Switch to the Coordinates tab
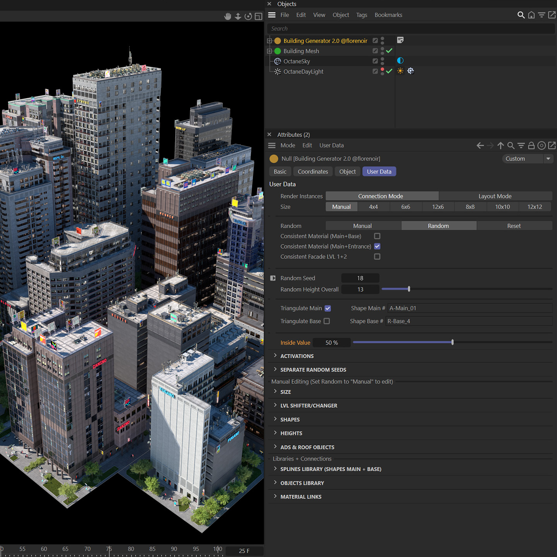557x557 pixels. click(x=313, y=171)
